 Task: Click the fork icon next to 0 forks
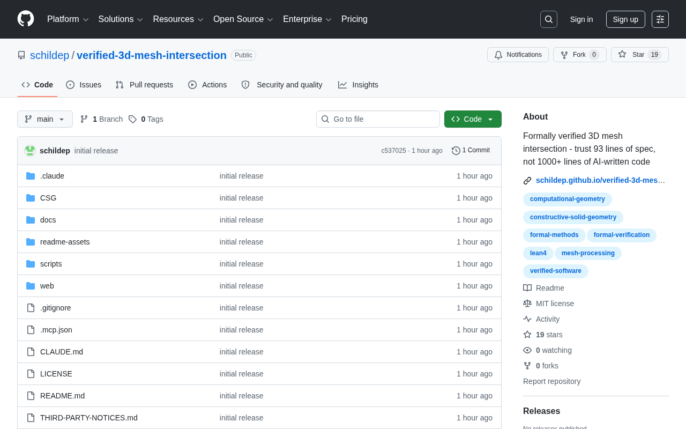(x=527, y=366)
